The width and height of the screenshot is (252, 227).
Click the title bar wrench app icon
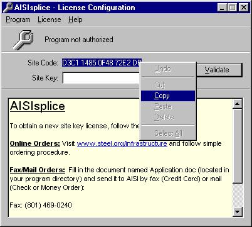(x=8, y=8)
